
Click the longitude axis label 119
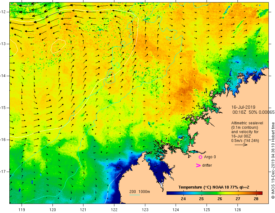coord(22,210)
